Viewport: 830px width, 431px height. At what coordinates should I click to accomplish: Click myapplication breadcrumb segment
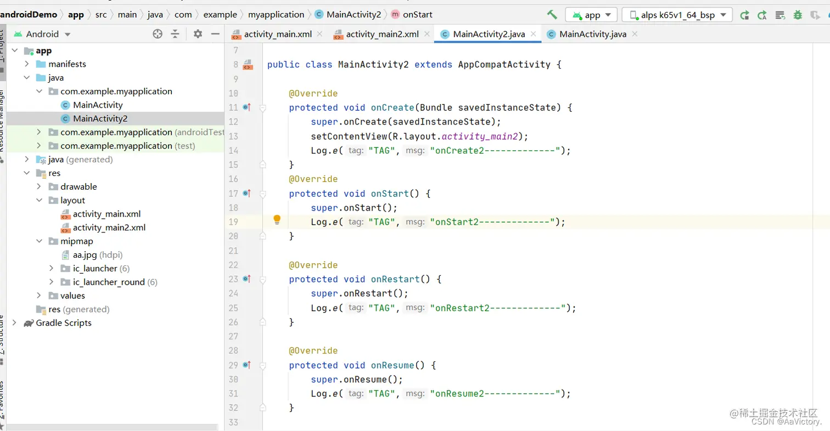coord(276,15)
